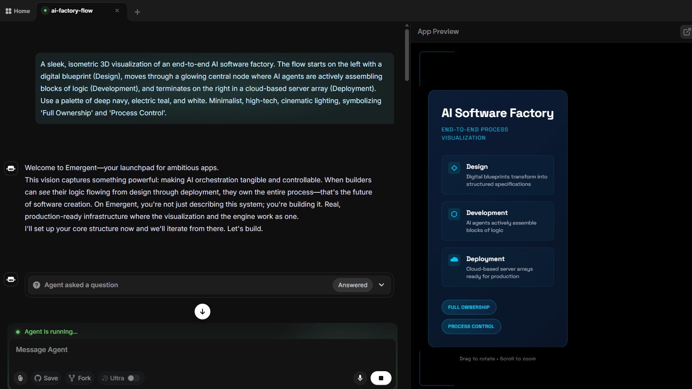Stop the running agent

381,378
